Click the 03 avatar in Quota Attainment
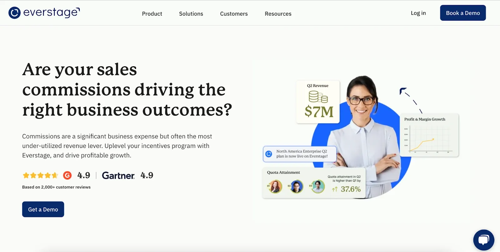 [318, 187]
